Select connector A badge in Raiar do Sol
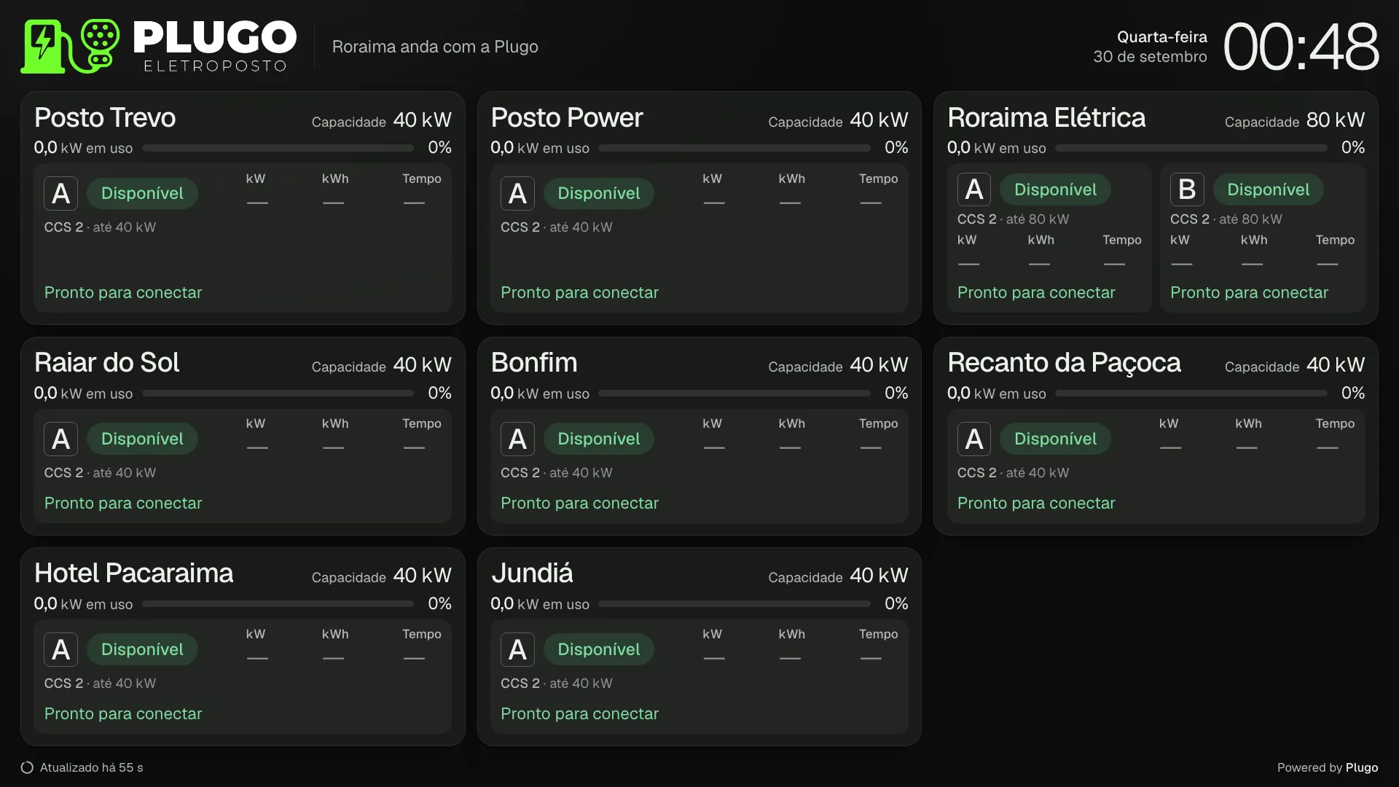The width and height of the screenshot is (1399, 787). [x=60, y=439]
